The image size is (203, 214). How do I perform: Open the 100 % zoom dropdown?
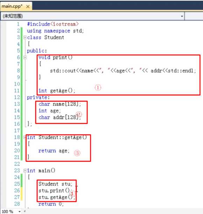(20, 212)
